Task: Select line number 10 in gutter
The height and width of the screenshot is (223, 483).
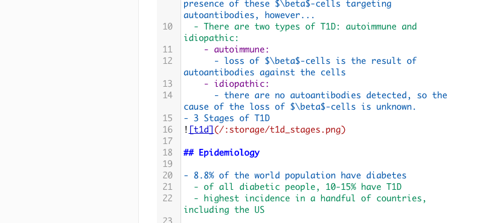Action: point(168,27)
